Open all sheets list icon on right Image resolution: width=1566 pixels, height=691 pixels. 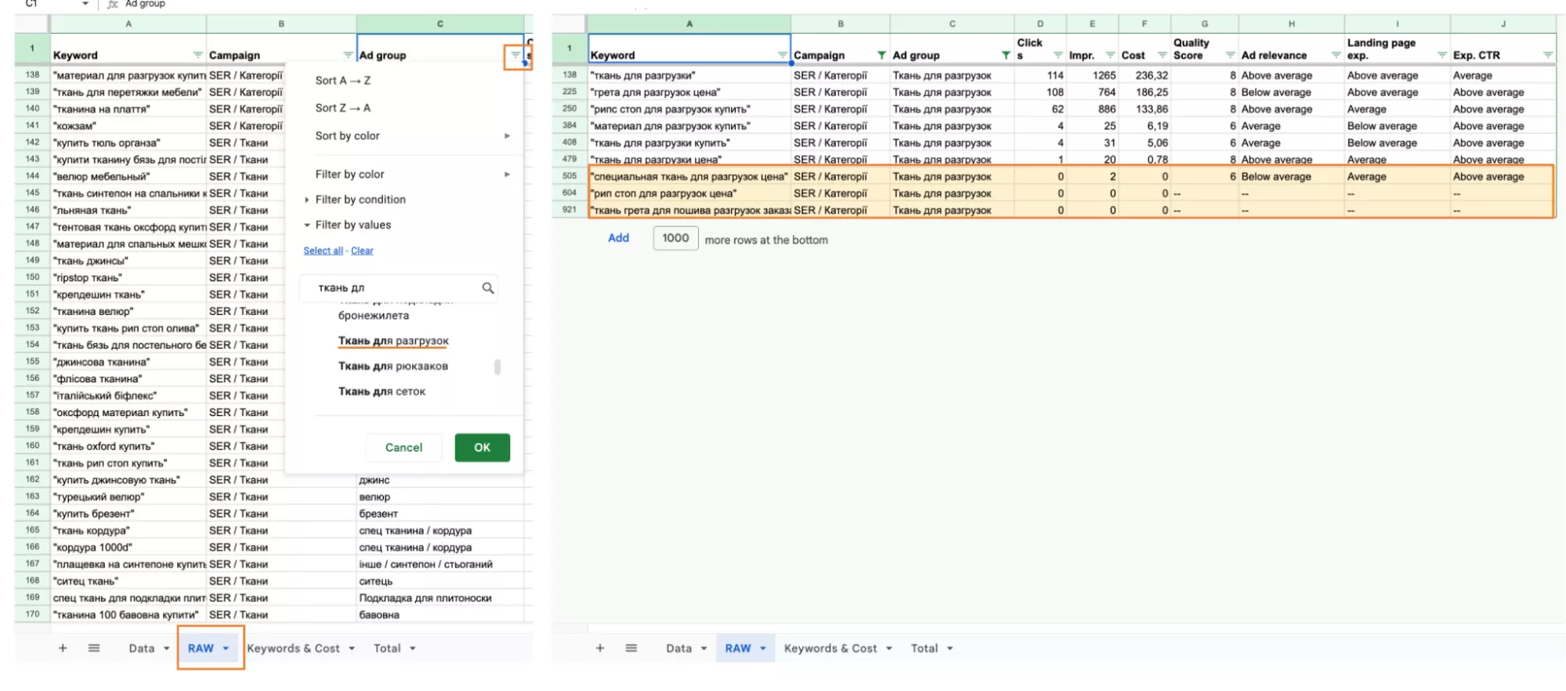click(631, 648)
